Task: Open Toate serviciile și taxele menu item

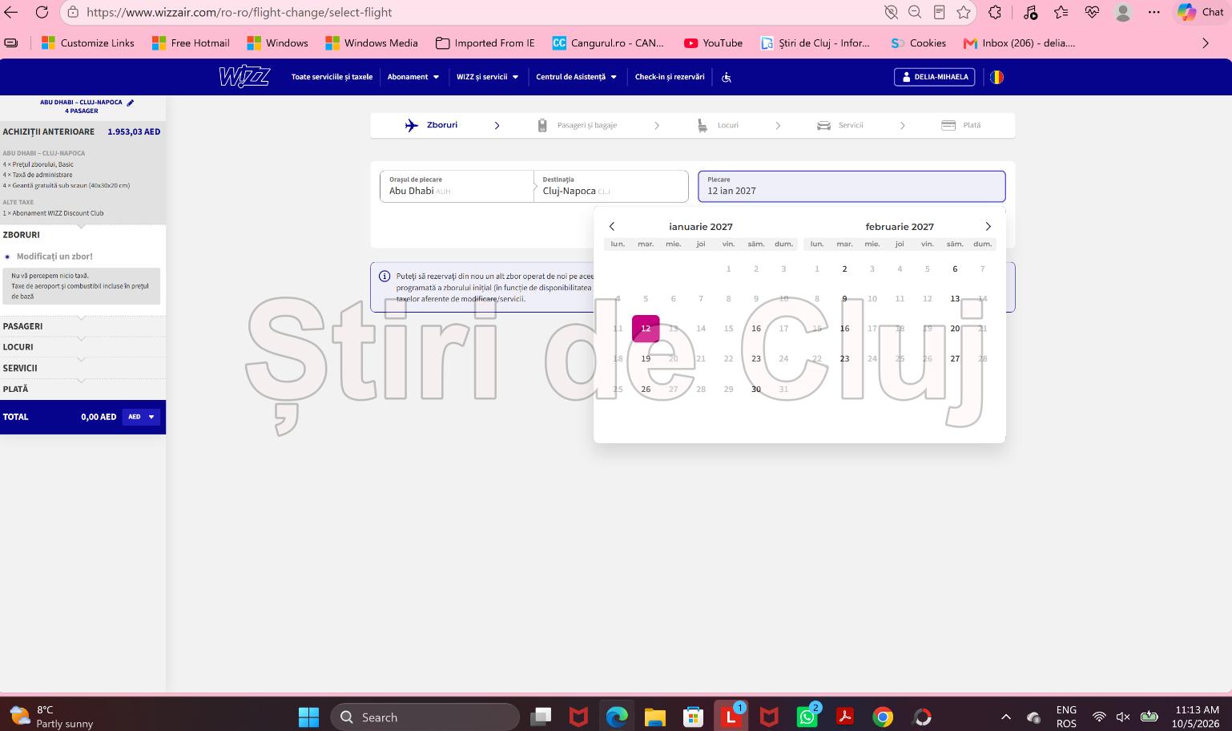Action: pyautogui.click(x=332, y=77)
